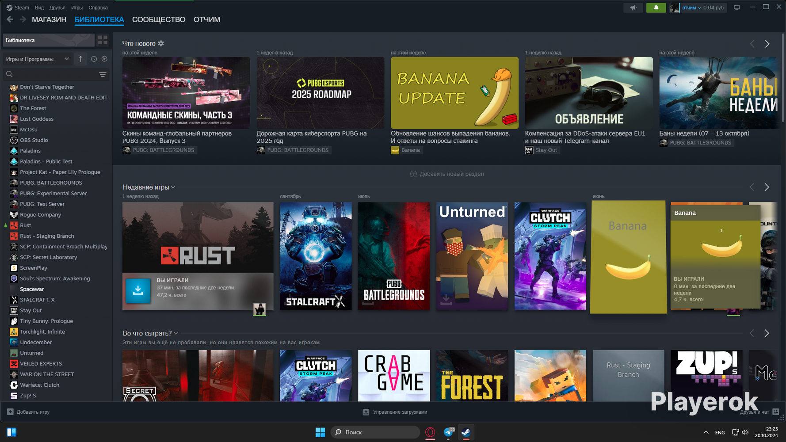The image size is (786, 442).
Task: Open Windows Start menu on taskbar
Action: coord(321,432)
